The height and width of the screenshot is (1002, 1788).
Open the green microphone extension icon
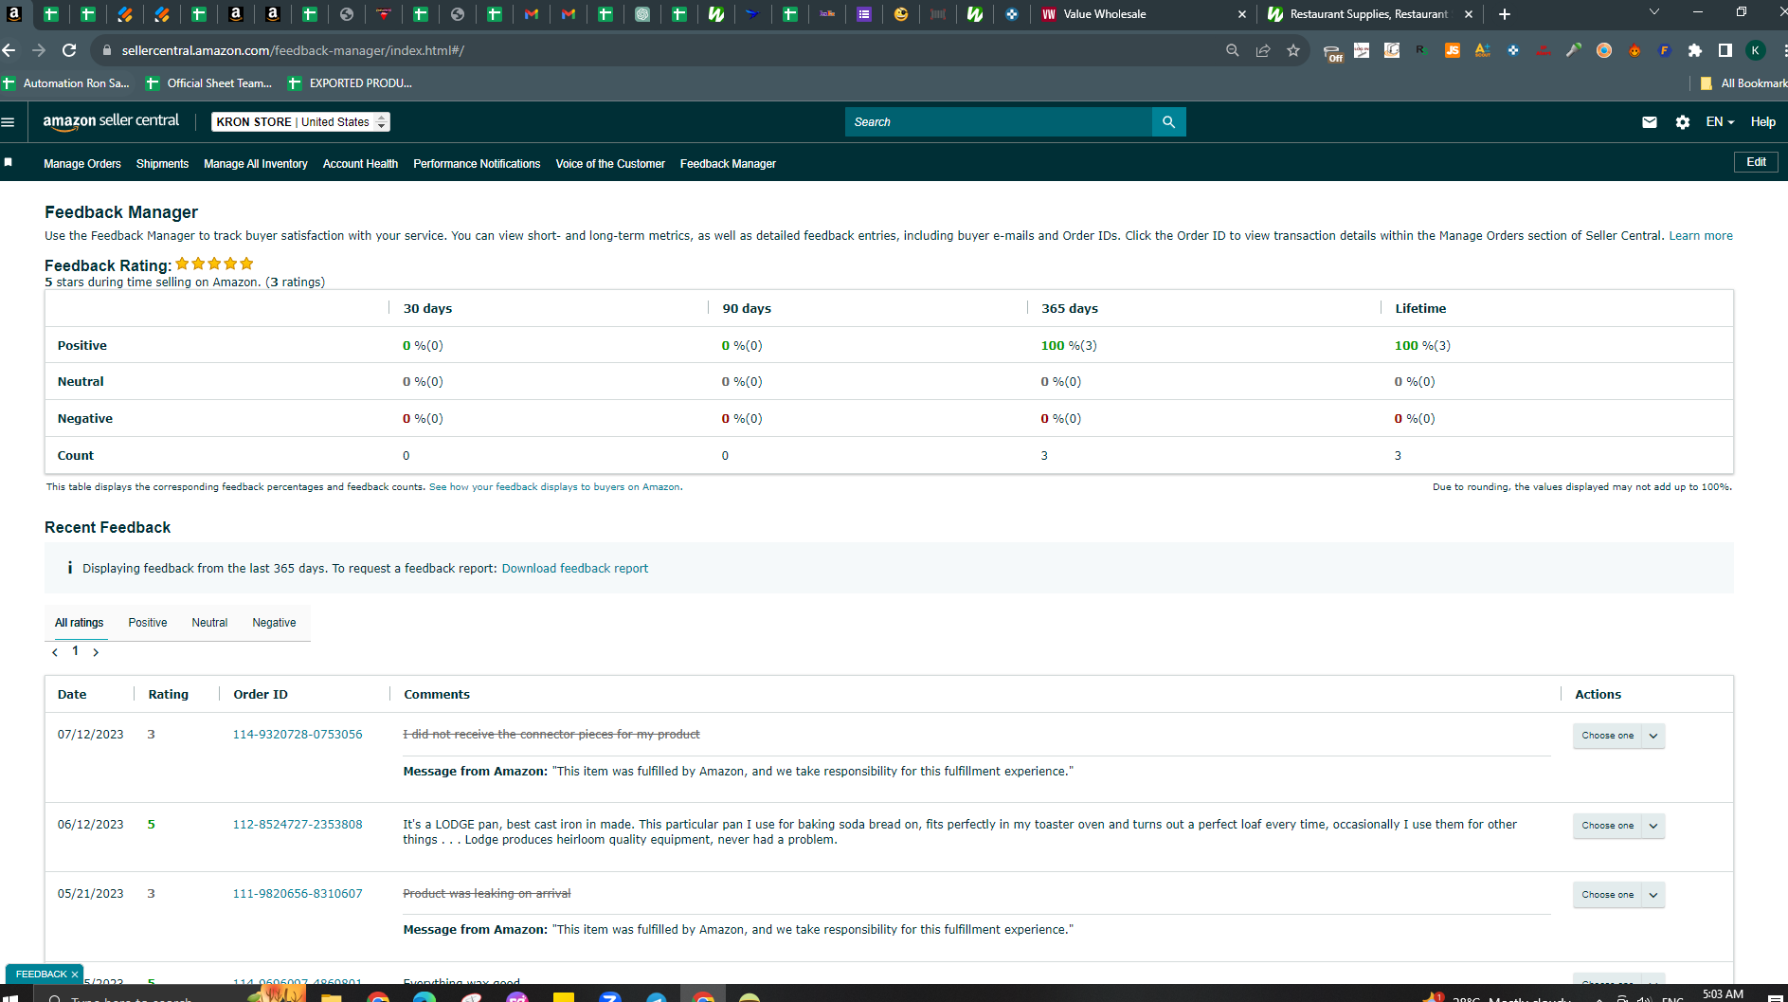1574,50
